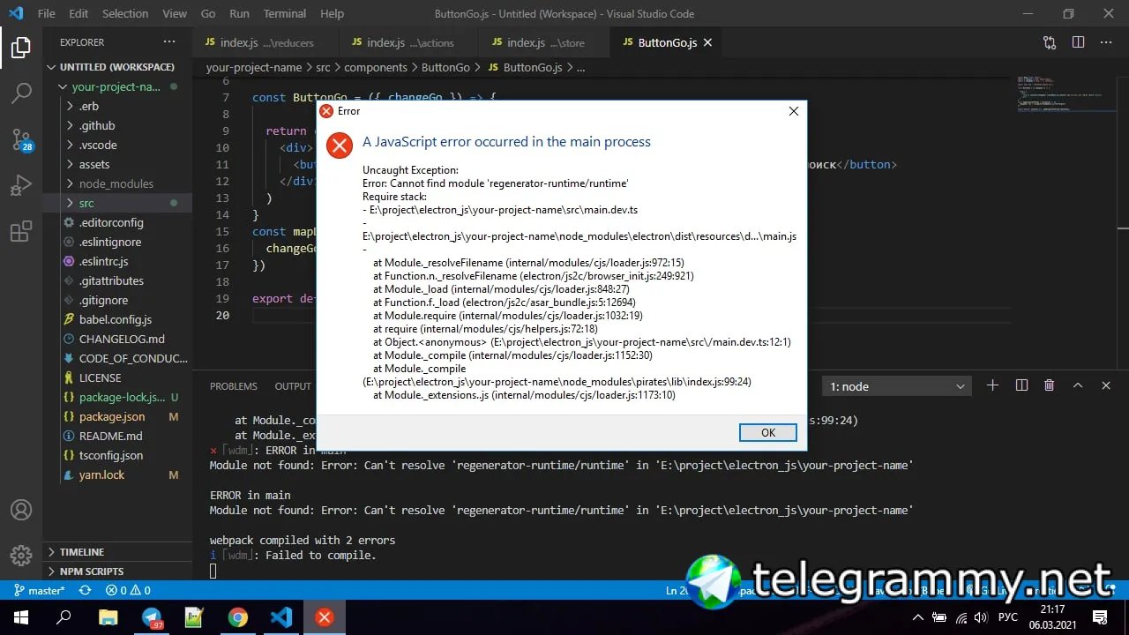Open the Terminal menu
Viewport: 1129px width, 635px height.
click(x=285, y=13)
